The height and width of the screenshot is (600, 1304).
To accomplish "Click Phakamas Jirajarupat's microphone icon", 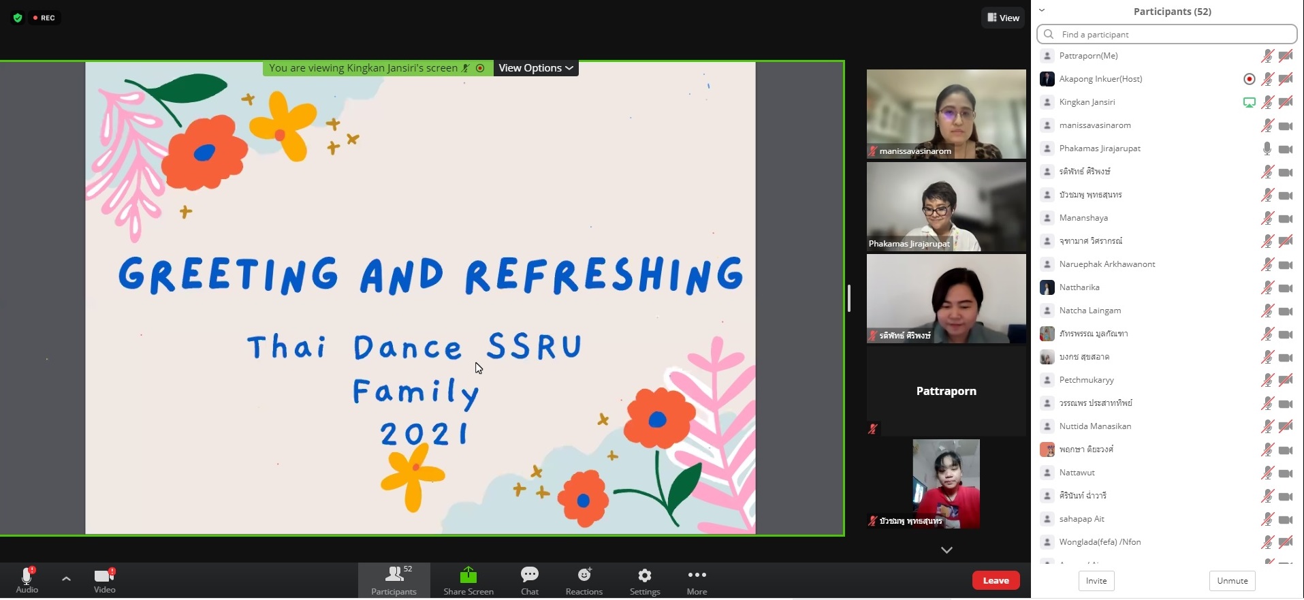I will tap(1267, 148).
